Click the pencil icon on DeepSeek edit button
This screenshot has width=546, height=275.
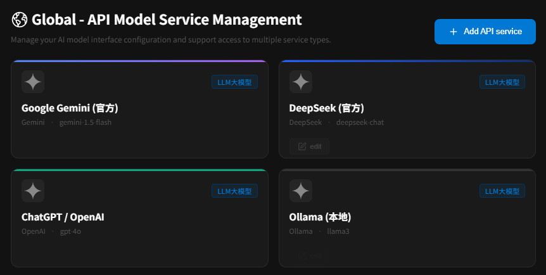click(x=302, y=146)
